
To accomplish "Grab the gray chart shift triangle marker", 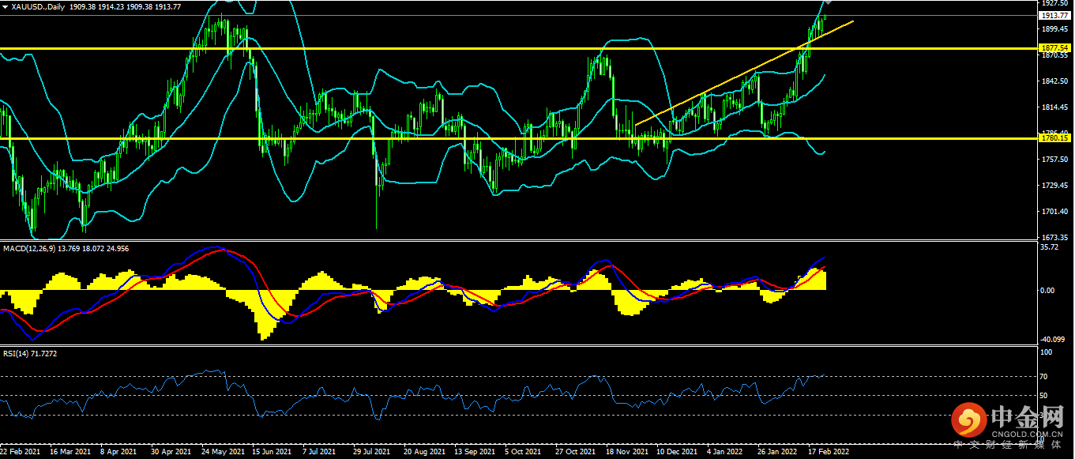I will click(829, 3).
